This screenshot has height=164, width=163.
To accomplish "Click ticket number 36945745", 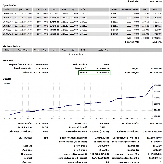I will (8, 26).
